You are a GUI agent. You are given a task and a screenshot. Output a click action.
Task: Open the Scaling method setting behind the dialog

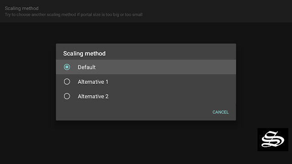pos(146,11)
